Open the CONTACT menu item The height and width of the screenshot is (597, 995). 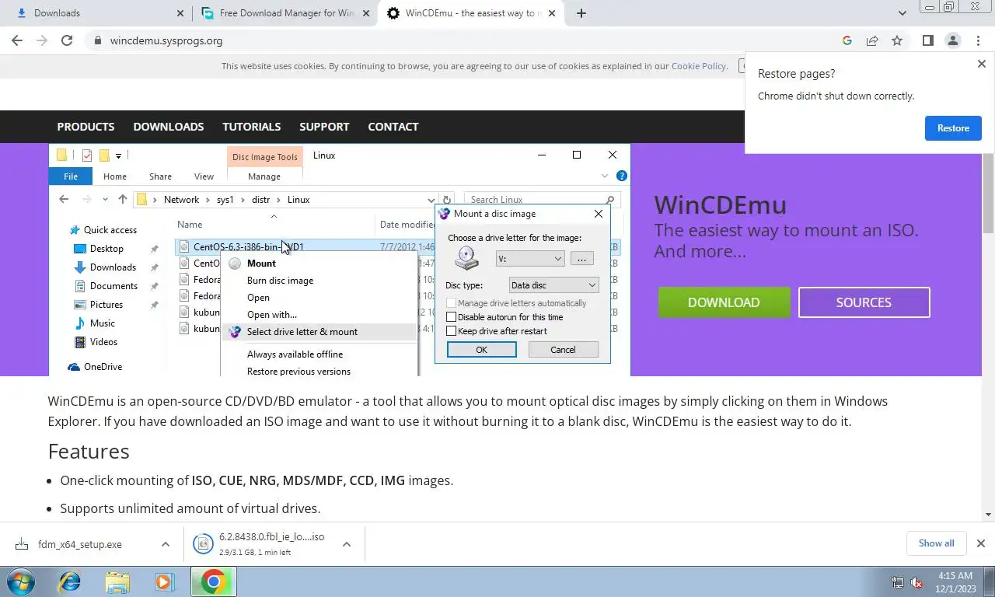[393, 127]
